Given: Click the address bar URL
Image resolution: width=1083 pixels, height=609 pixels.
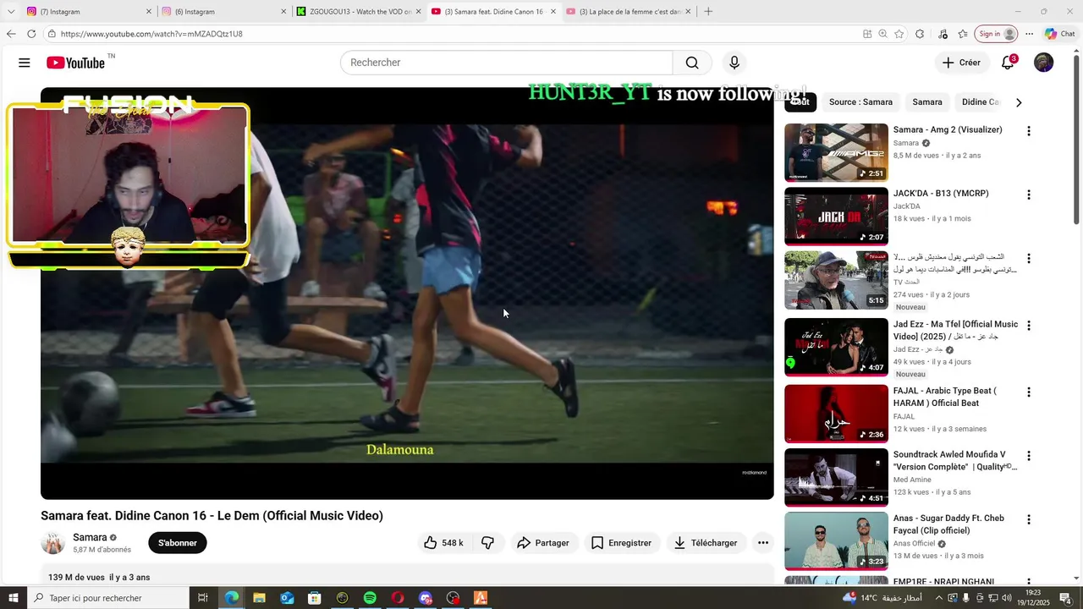Looking at the screenshot, I should [151, 34].
